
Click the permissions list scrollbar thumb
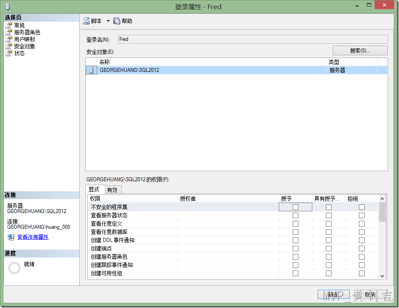pos(382,212)
